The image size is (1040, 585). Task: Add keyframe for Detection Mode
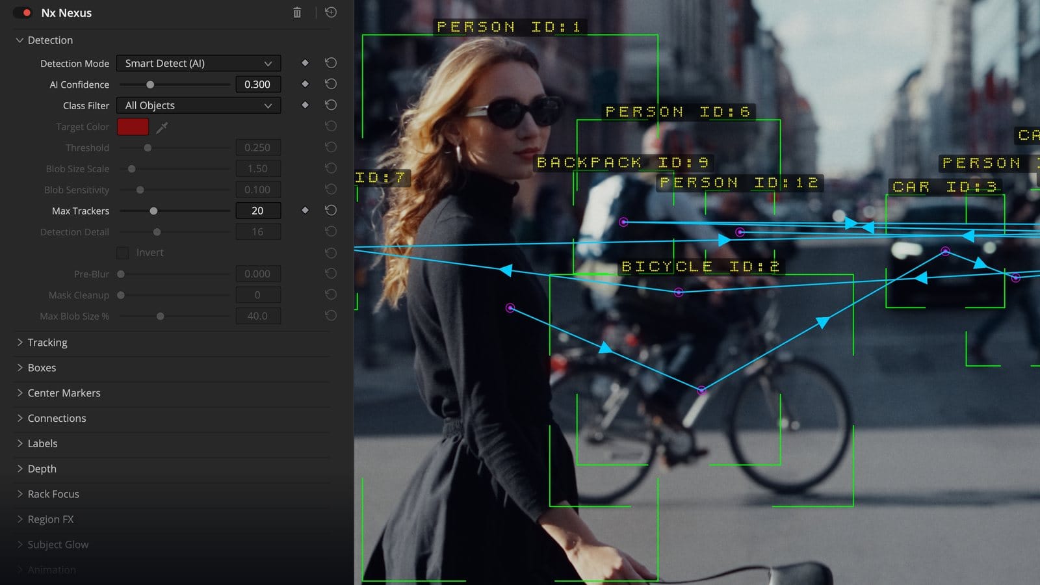click(x=305, y=63)
